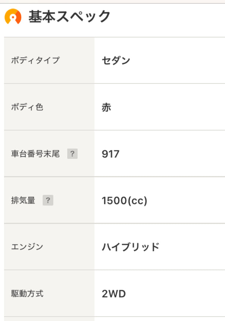
Task: Select the ボディタイプ label cell
Action: [49, 60]
